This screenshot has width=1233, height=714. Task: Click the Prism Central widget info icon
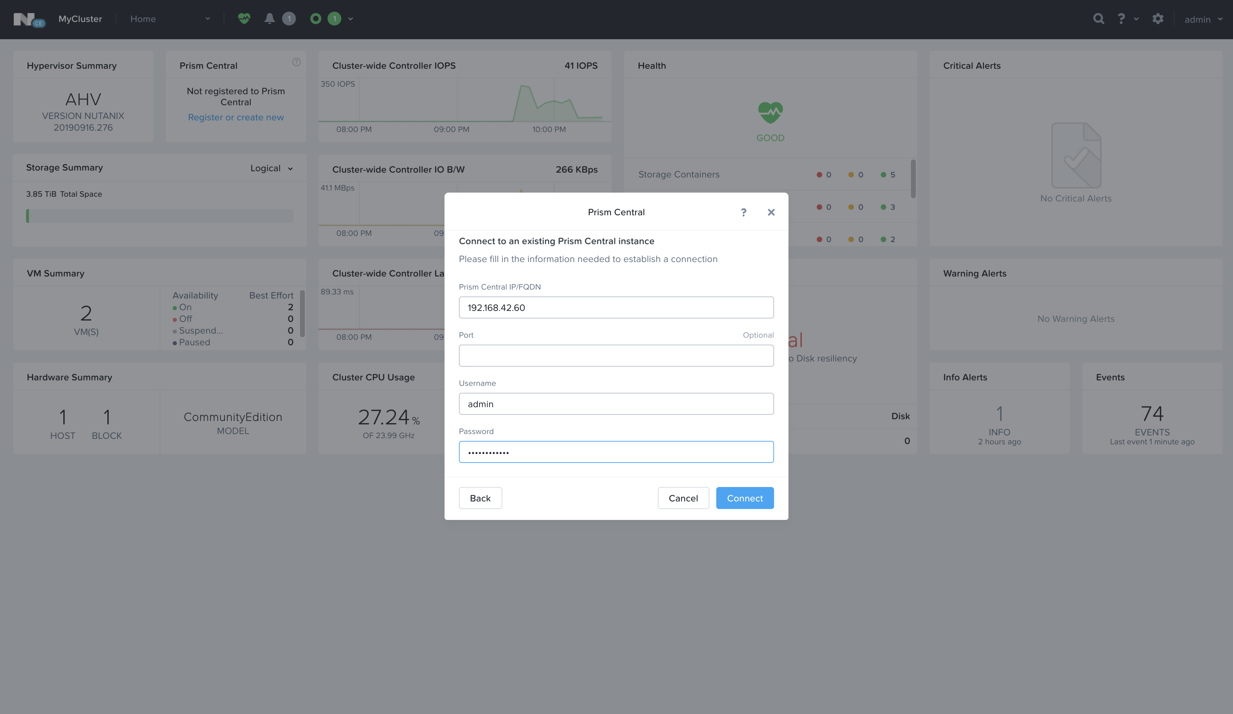tap(296, 62)
